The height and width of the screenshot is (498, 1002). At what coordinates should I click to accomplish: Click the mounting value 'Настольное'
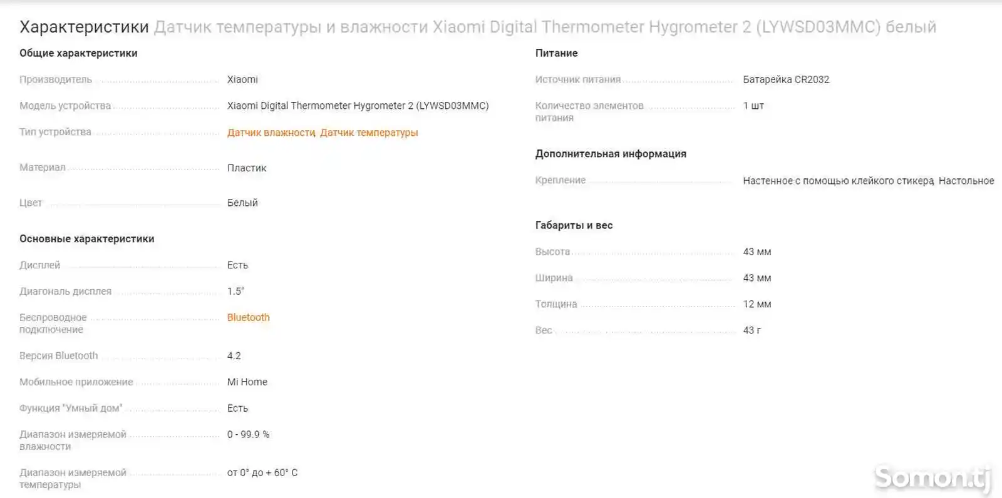pyautogui.click(x=966, y=181)
